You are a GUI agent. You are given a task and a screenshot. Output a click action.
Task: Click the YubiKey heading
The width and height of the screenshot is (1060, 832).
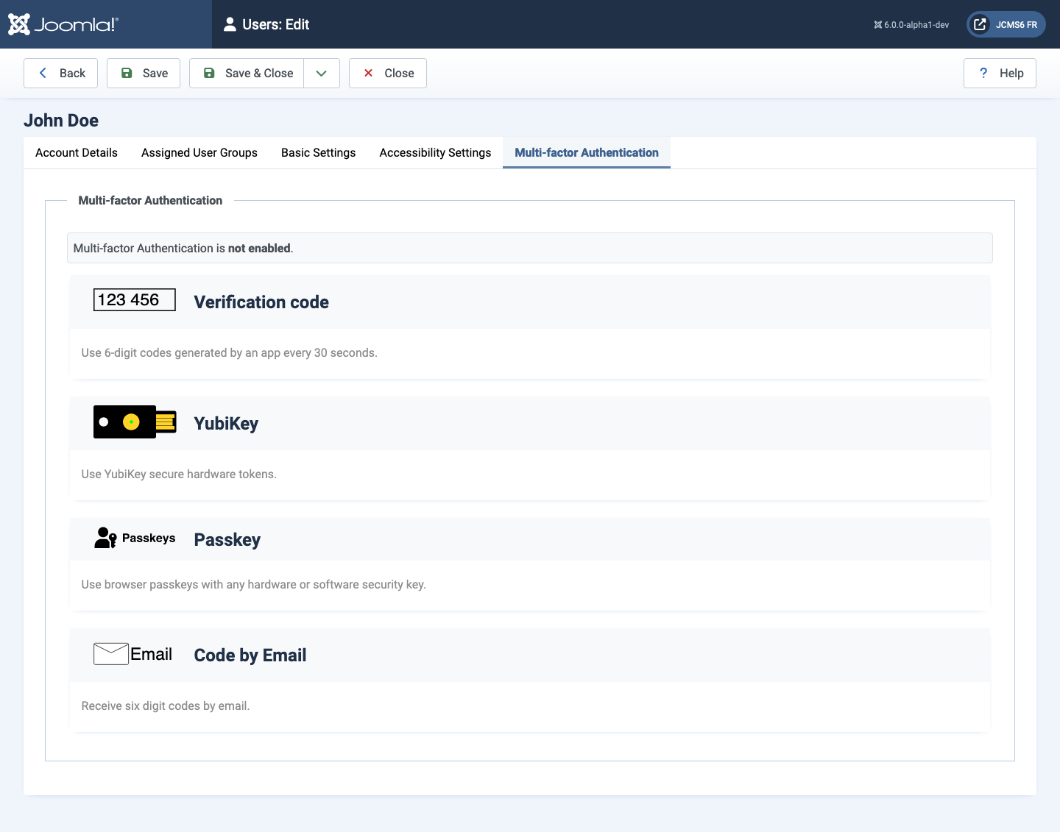click(226, 424)
